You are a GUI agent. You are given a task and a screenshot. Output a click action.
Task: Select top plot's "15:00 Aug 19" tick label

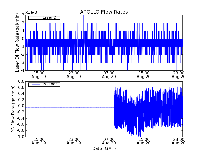pyautogui.click(x=39, y=74)
